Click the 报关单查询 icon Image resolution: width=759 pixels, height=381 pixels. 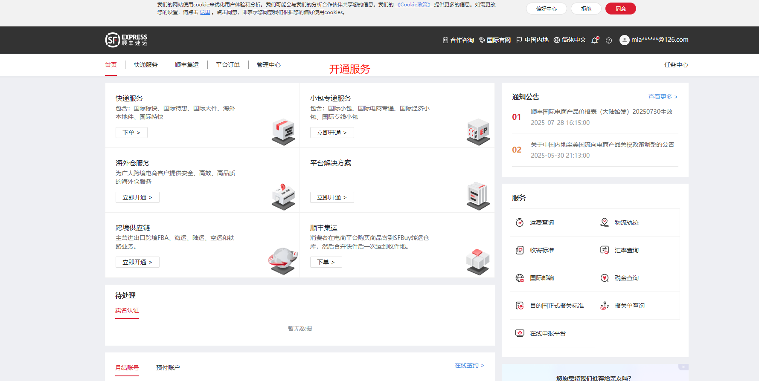[605, 306]
